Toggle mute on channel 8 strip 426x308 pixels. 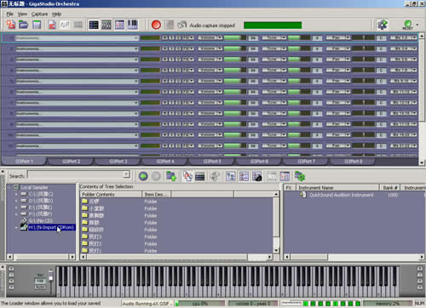coord(165,113)
